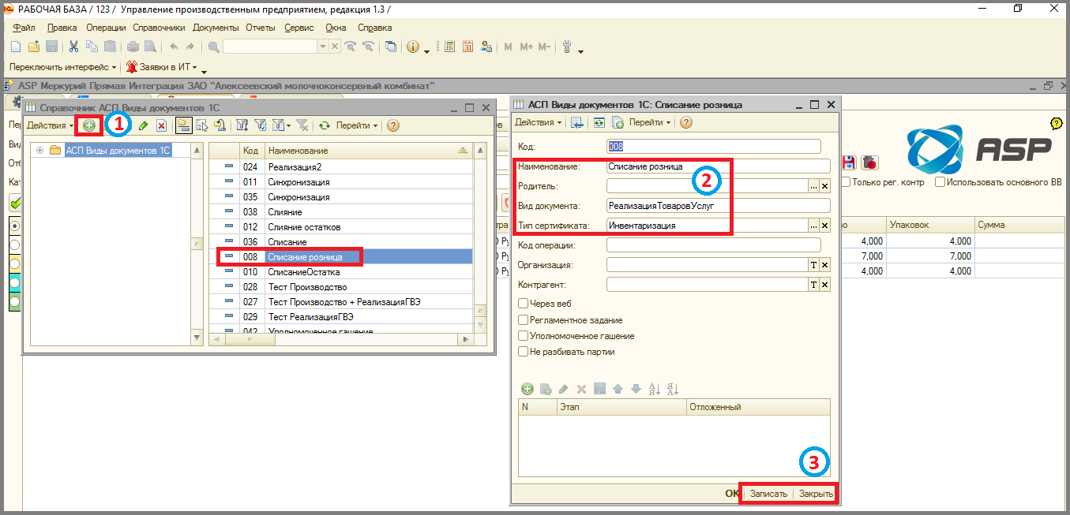Viewport: 1070px width, 515px height.
Task: Click the users icon in main toolbar
Action: tap(486, 47)
